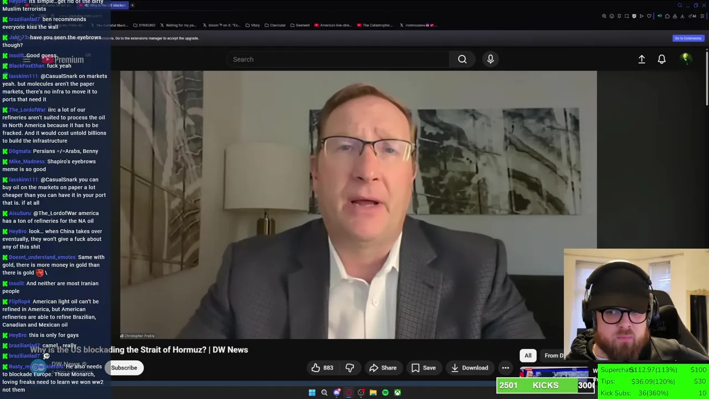The width and height of the screenshot is (709, 399).
Task: Like the video with 883 likes
Action: (322, 368)
